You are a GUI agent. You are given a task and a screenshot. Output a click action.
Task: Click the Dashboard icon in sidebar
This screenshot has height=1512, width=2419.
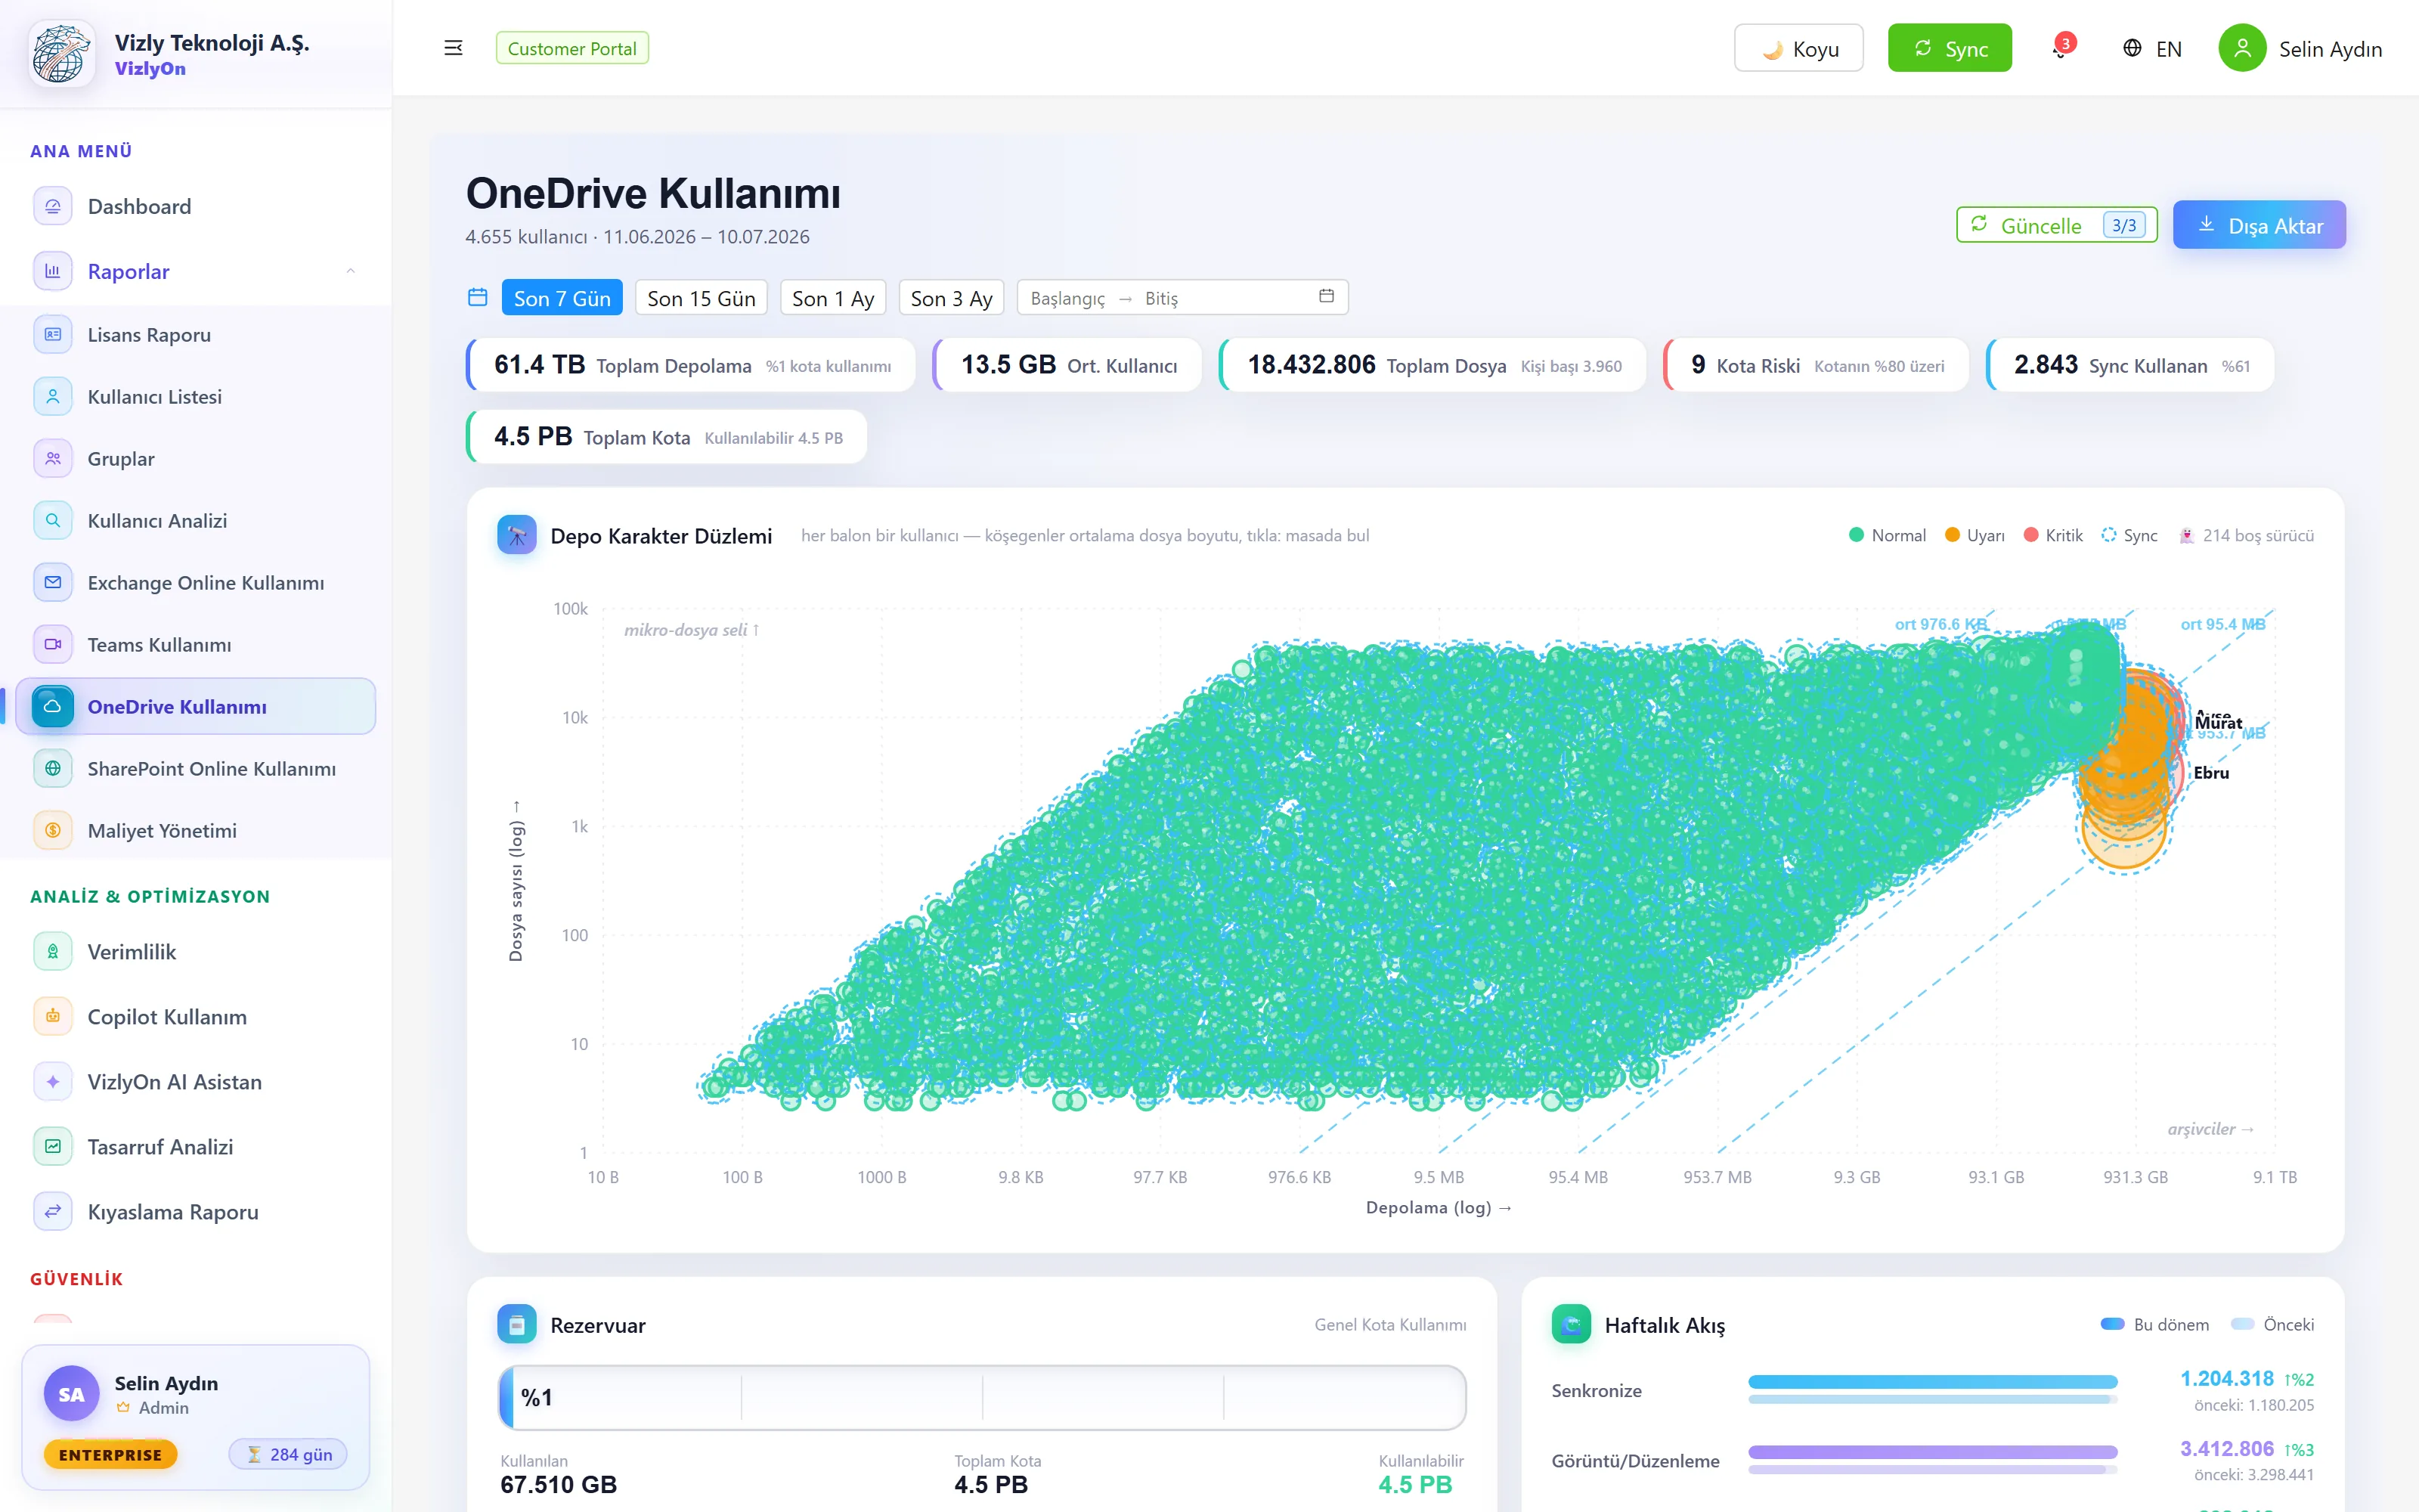tap(53, 206)
